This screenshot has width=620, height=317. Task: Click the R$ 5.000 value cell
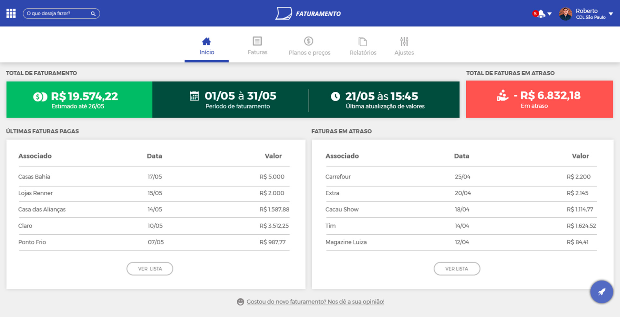tap(272, 177)
